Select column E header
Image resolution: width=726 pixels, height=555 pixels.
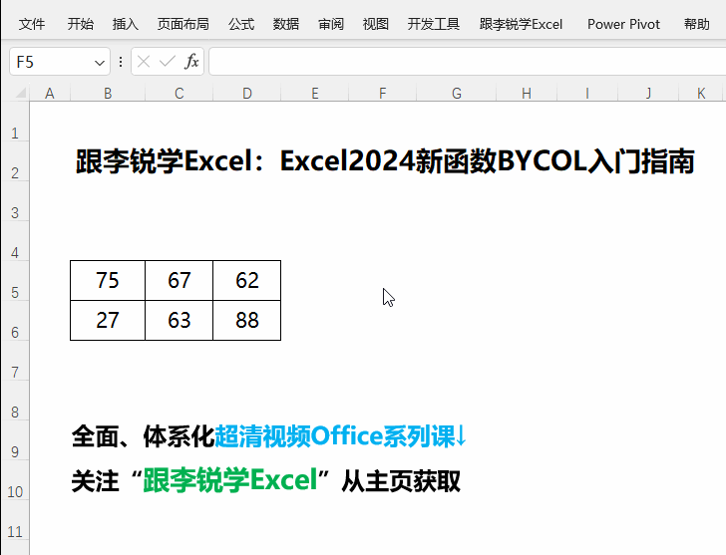(315, 93)
